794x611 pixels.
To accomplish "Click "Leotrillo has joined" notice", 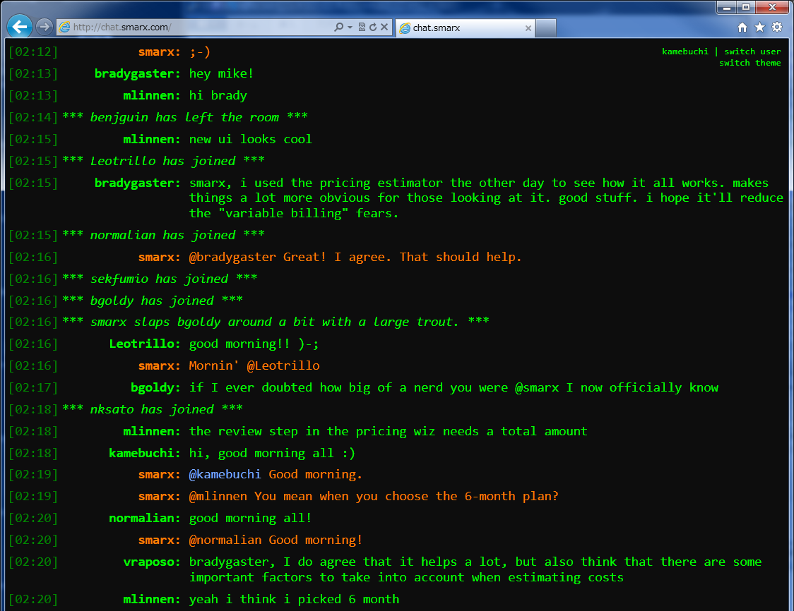I will pyautogui.click(x=163, y=161).
